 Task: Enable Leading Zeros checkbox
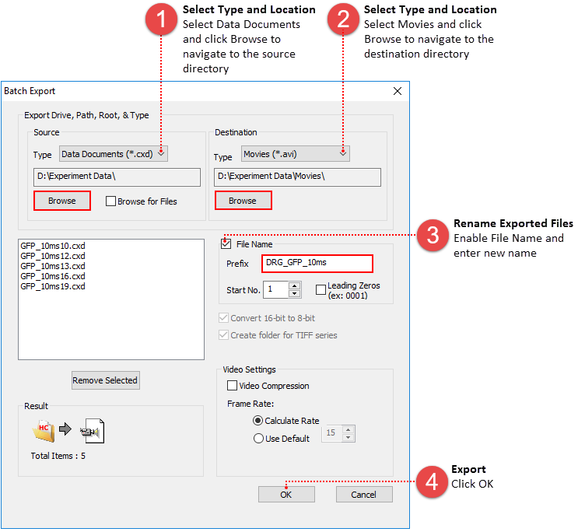coord(321,289)
